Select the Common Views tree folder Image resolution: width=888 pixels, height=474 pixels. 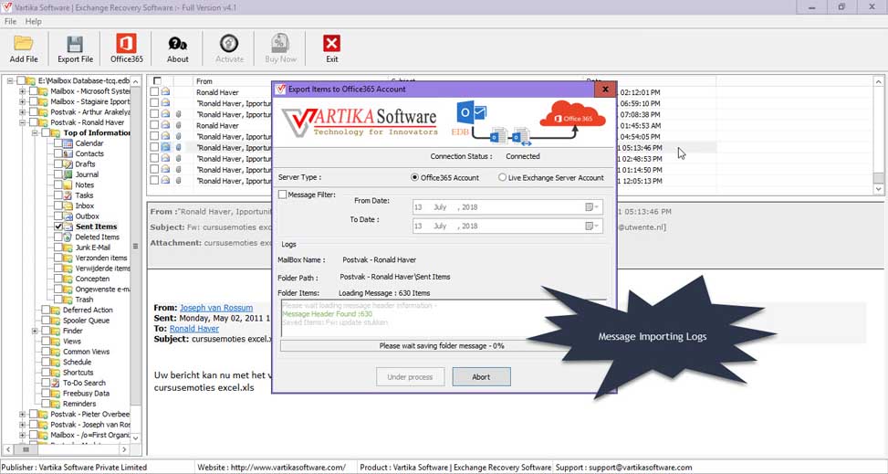tap(86, 352)
